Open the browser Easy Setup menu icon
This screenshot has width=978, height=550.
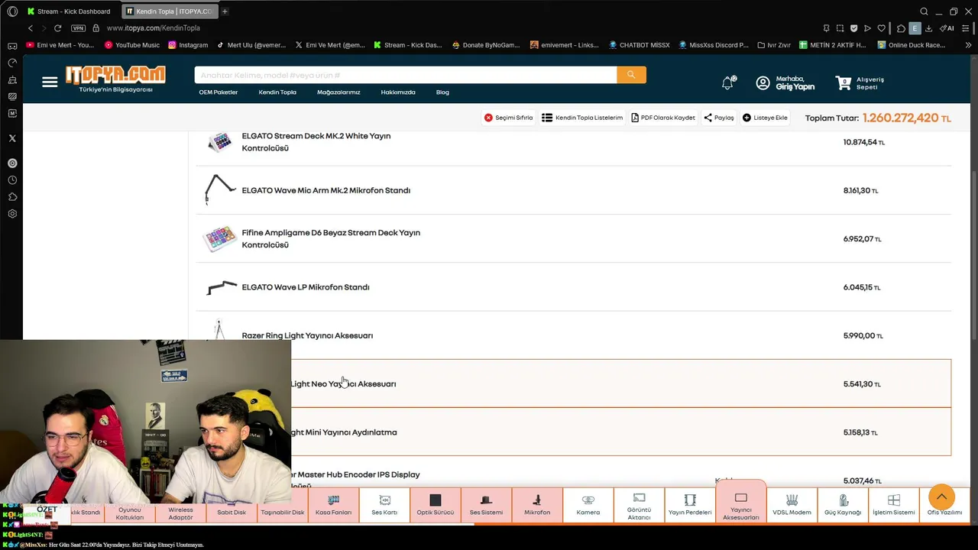tap(966, 28)
